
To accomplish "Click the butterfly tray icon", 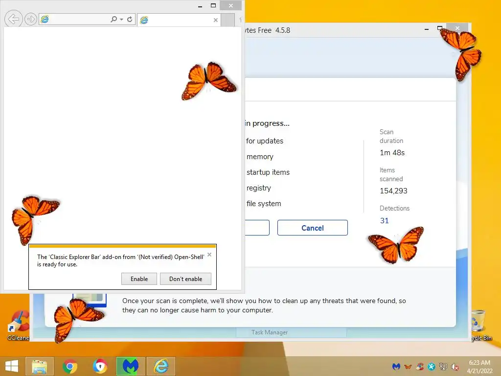I will 408,366.
